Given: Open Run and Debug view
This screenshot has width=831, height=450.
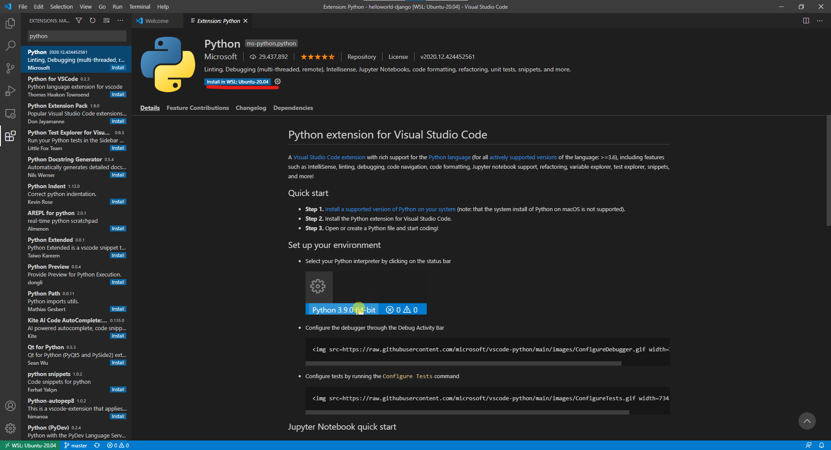Looking at the screenshot, I should [x=10, y=91].
